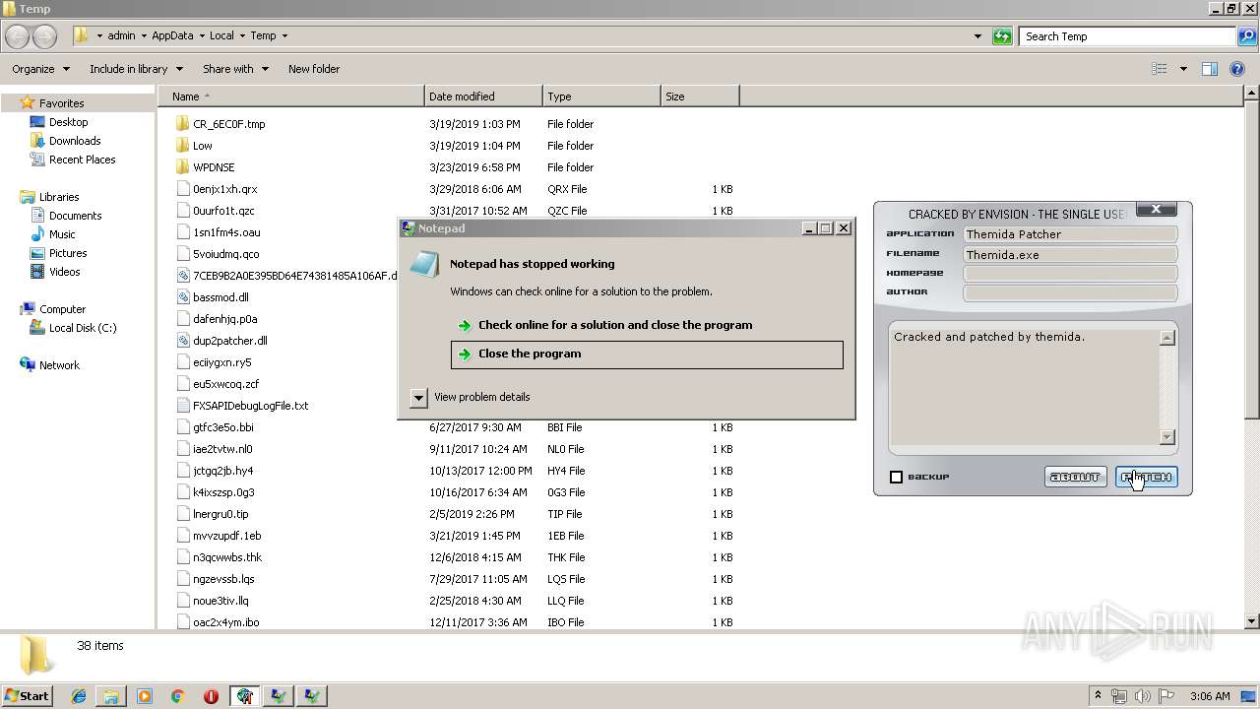Go back using Explorer's Back arrow
The width and height of the screenshot is (1260, 709).
click(17, 36)
